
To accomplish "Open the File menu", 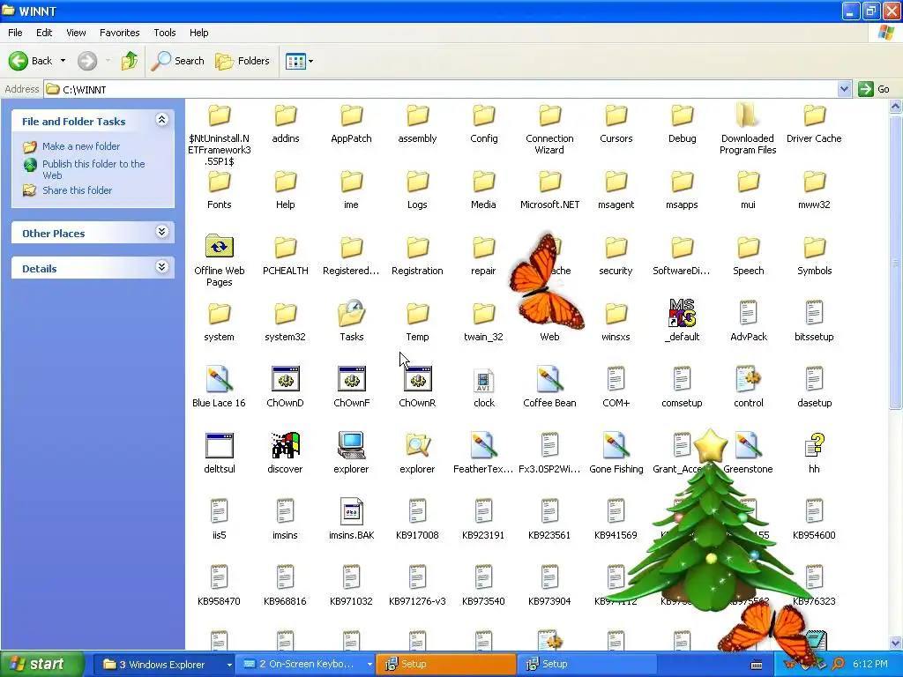I will click(x=15, y=33).
